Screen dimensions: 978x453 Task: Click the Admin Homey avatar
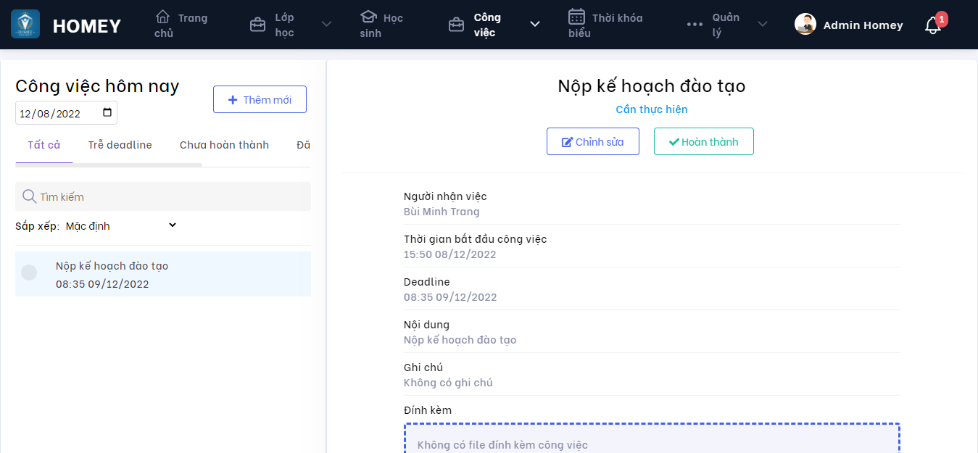coord(805,25)
